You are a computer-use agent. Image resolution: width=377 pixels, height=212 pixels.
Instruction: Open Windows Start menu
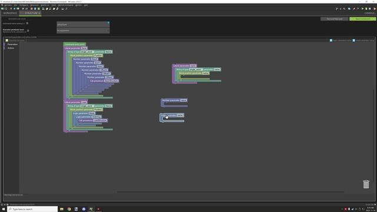tap(4, 209)
